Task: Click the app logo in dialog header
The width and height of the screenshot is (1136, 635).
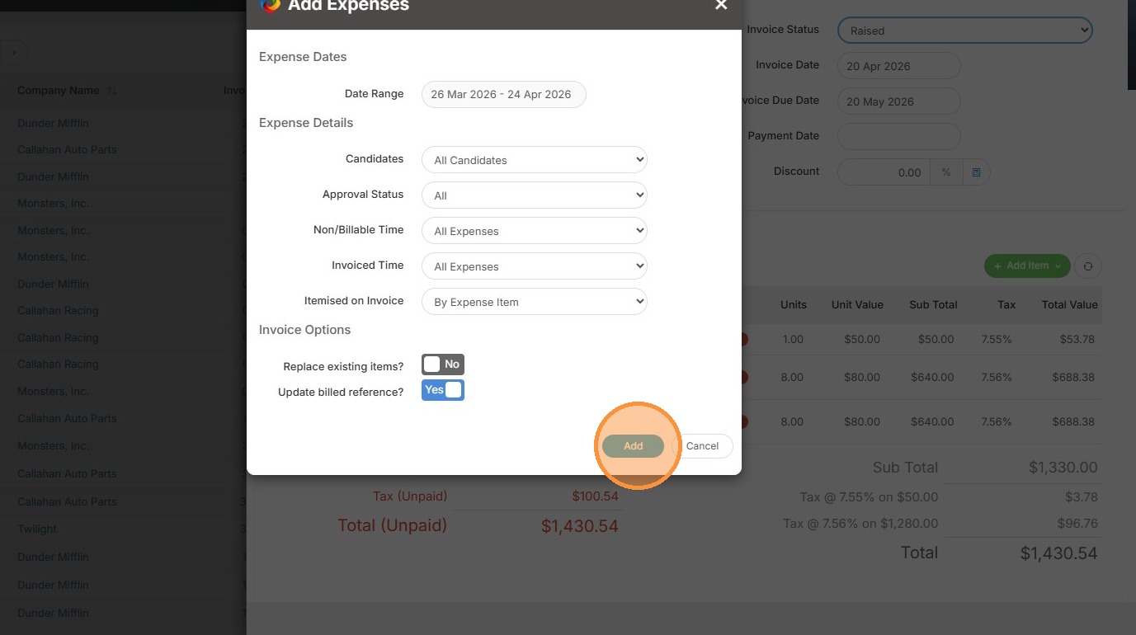Action: pyautogui.click(x=270, y=5)
